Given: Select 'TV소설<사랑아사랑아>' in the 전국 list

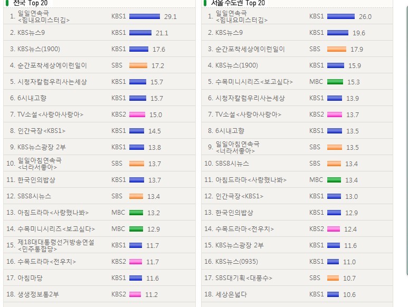Looking at the screenshot, I should [50, 114].
